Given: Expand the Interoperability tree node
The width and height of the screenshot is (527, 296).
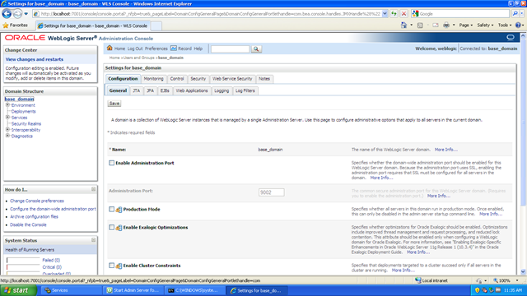Looking at the screenshot, I should point(7,130).
